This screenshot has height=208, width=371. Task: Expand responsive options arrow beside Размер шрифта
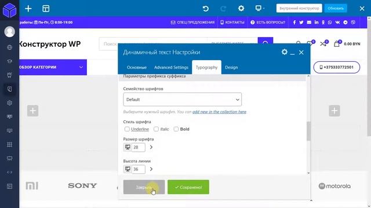(151, 147)
